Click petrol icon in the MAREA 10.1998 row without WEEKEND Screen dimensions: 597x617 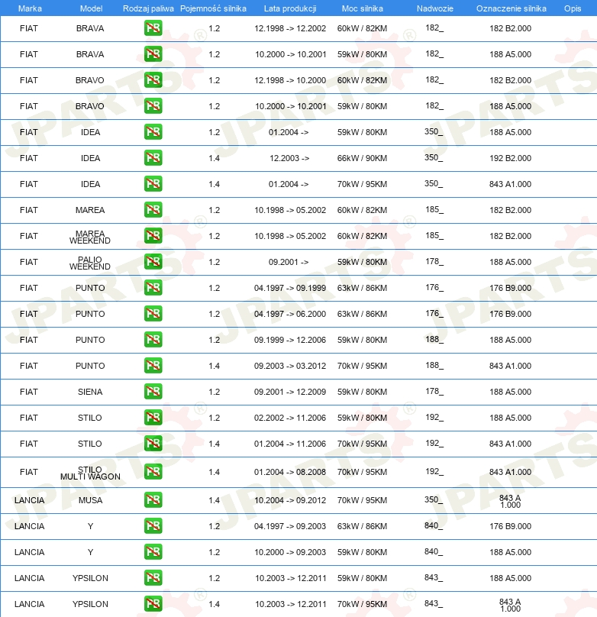pyautogui.click(x=153, y=210)
